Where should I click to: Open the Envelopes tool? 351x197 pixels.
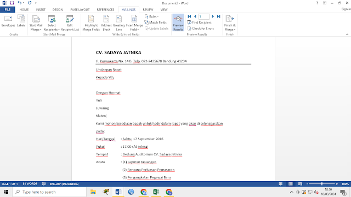click(x=8, y=22)
